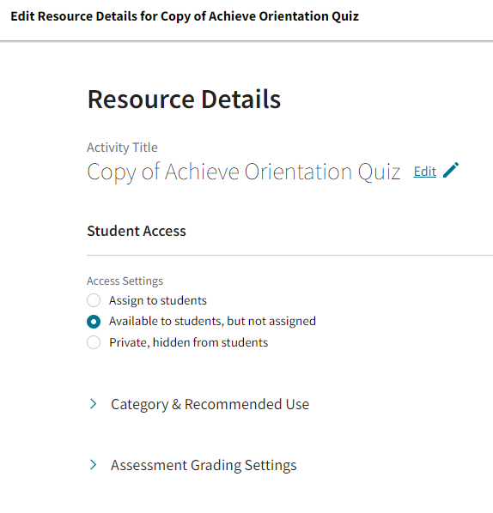Open the Category & Recommended Use section label
This screenshot has height=513, width=493.
(210, 404)
